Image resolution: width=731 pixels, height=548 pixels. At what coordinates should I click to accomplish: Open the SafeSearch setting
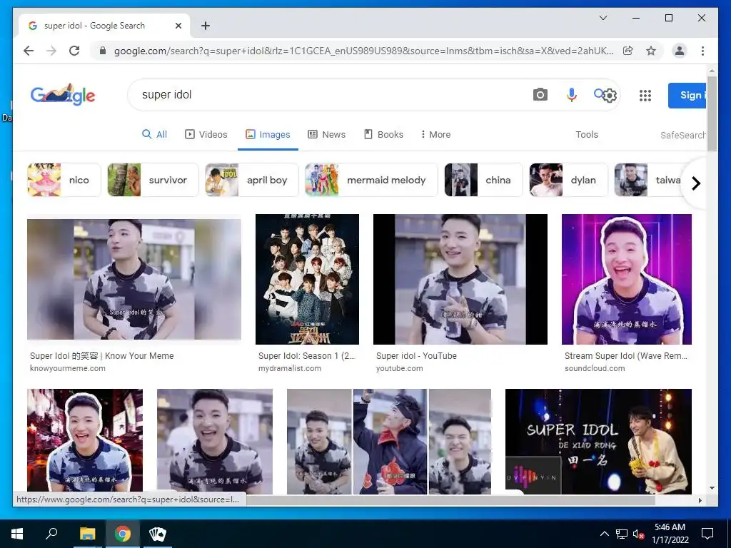tap(683, 135)
